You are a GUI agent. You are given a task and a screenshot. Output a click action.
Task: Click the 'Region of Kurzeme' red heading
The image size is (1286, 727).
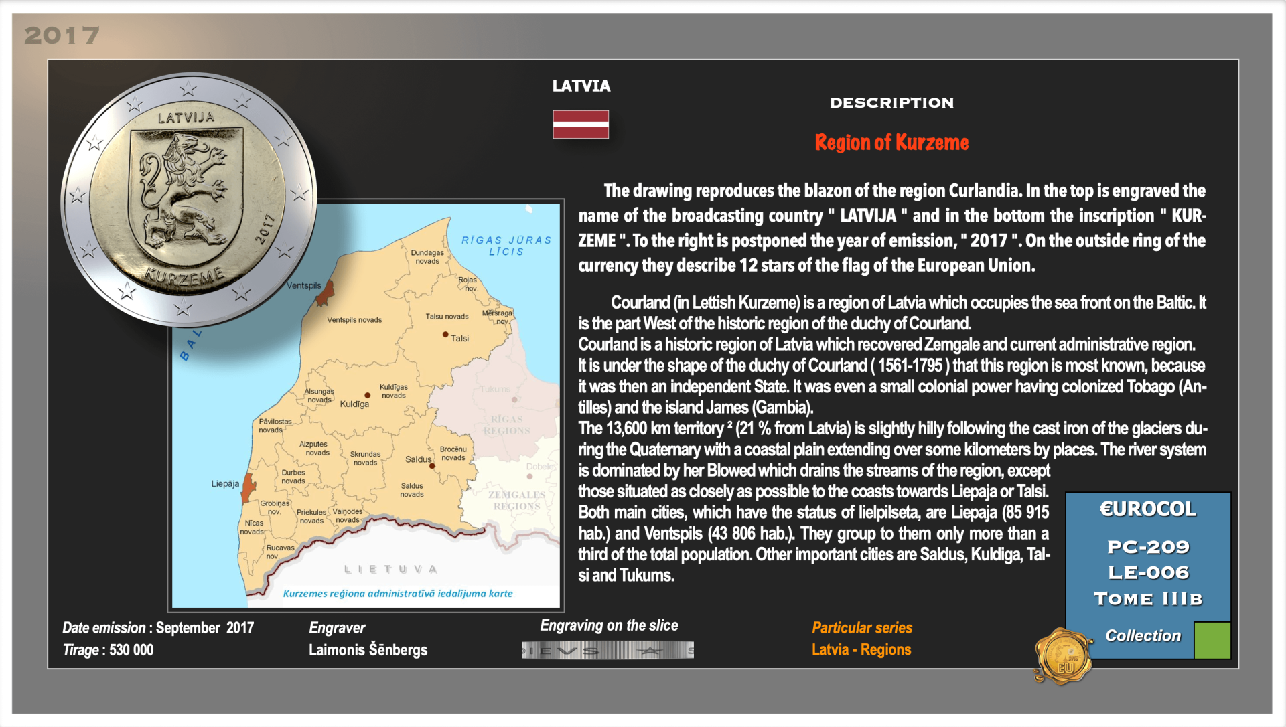pyautogui.click(x=891, y=143)
